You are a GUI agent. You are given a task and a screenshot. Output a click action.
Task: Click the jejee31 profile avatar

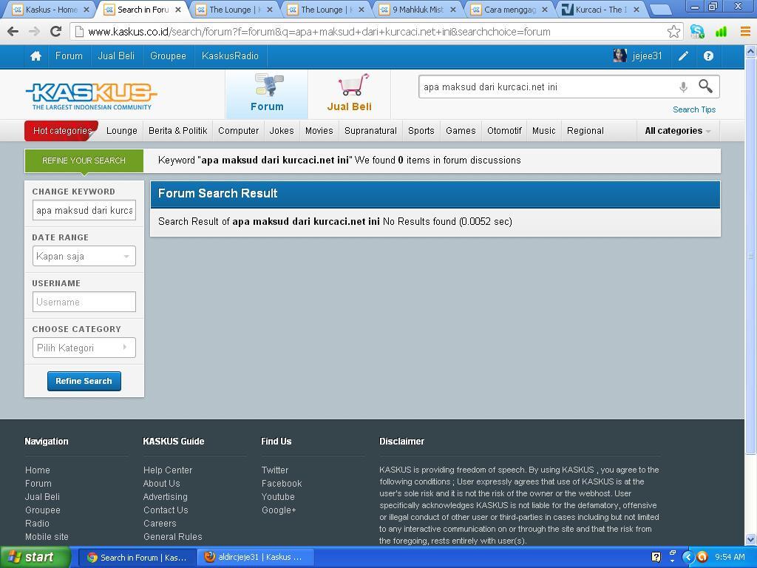[x=620, y=56]
